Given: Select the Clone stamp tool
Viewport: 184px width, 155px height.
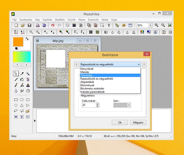Looking at the screenshot, I should [28, 85].
